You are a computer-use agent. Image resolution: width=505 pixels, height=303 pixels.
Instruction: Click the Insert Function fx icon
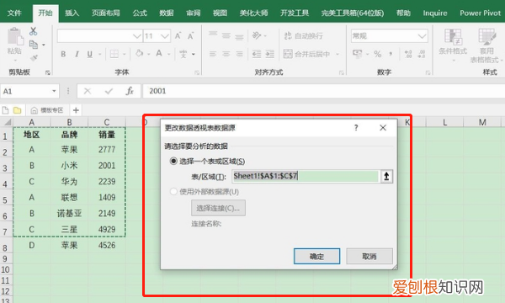pyautogui.click(x=130, y=91)
